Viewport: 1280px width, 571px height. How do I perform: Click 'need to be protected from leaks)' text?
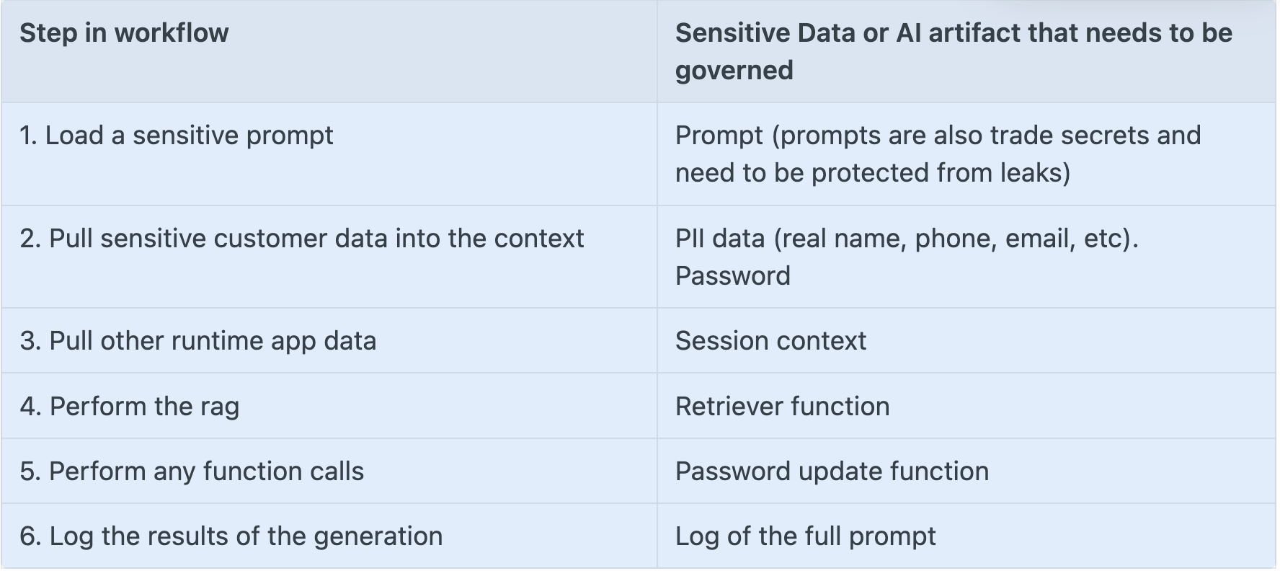click(x=873, y=173)
